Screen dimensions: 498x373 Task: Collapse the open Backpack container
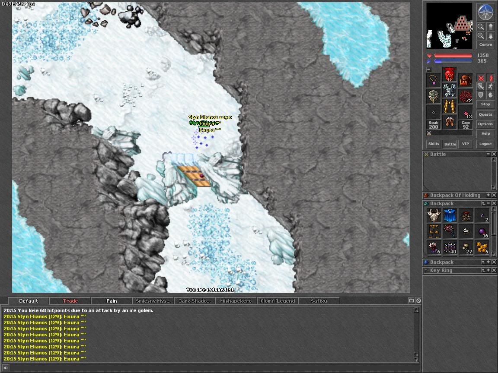(x=488, y=203)
